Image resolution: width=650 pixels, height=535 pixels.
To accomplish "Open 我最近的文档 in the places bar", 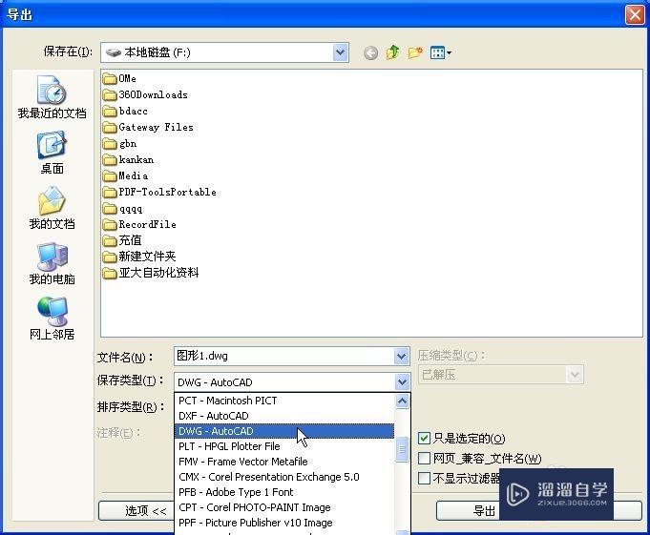I will (x=52, y=97).
